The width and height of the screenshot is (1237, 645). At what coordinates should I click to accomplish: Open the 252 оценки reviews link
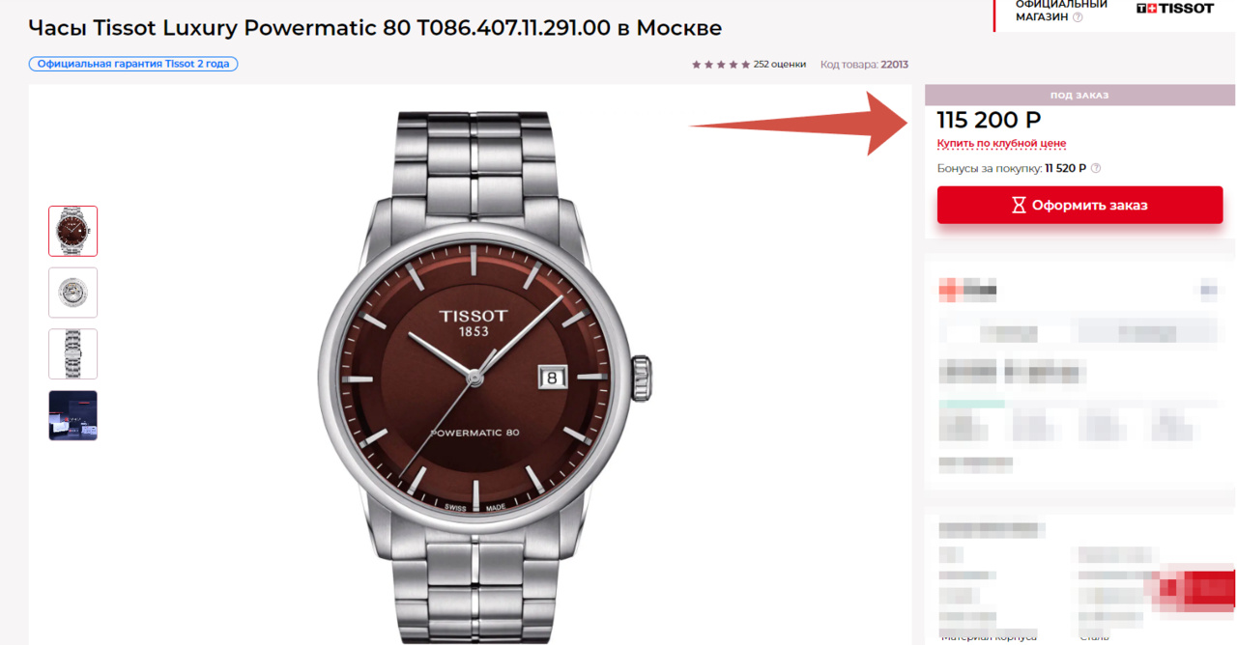tap(779, 65)
